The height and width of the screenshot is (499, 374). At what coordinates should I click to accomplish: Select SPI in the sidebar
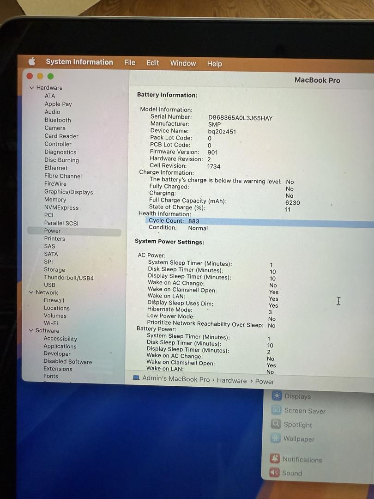[x=48, y=262]
